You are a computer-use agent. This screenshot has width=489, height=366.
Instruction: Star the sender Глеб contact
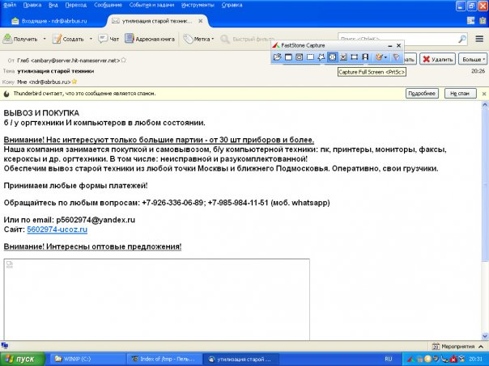(124, 60)
